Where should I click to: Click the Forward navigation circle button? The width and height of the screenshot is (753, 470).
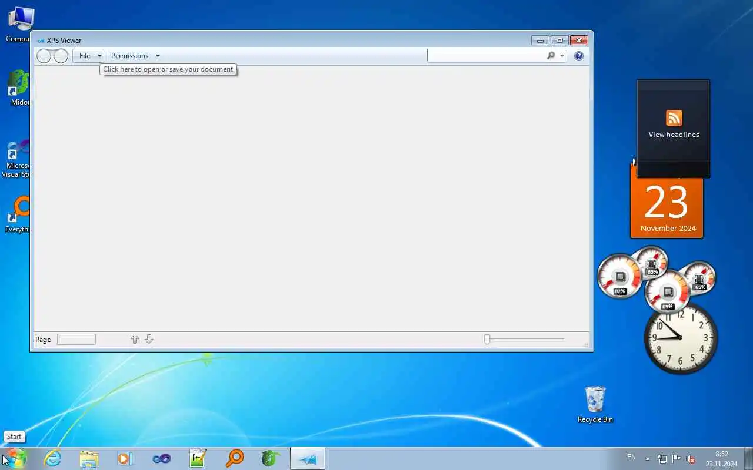coord(61,56)
